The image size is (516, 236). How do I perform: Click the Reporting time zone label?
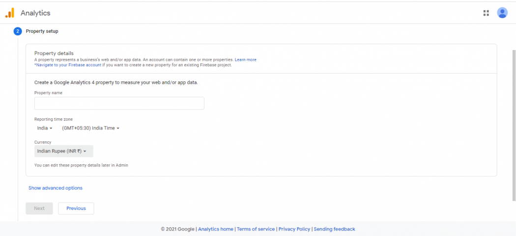[54, 119]
